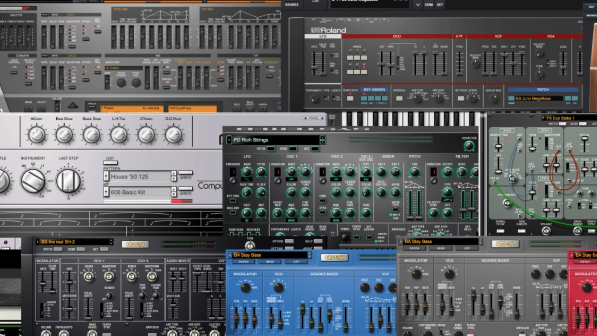Click the FX Dub Stabs 1 patch name

[x=560, y=118]
